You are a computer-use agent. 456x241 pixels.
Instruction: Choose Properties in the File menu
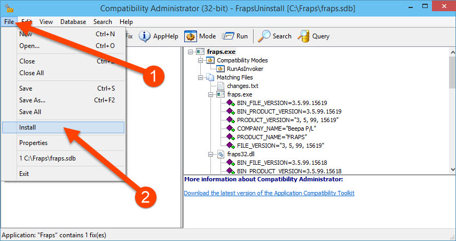(x=33, y=143)
